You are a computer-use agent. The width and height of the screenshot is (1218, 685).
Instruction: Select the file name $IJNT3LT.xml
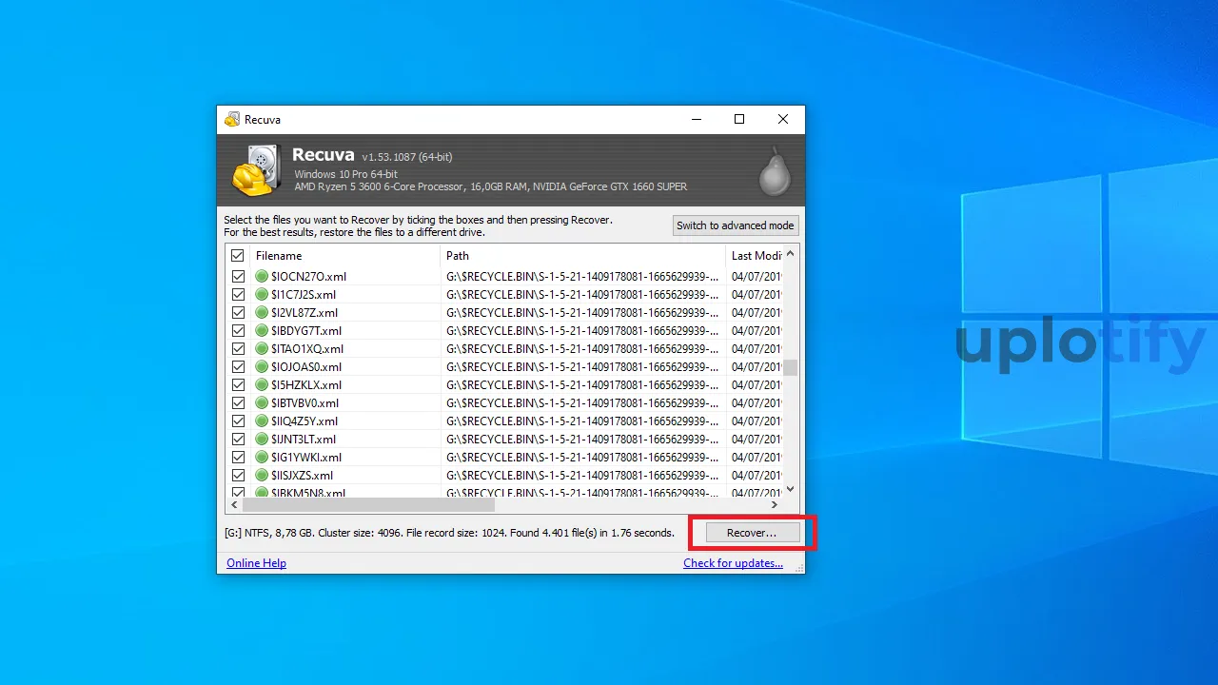tap(304, 440)
